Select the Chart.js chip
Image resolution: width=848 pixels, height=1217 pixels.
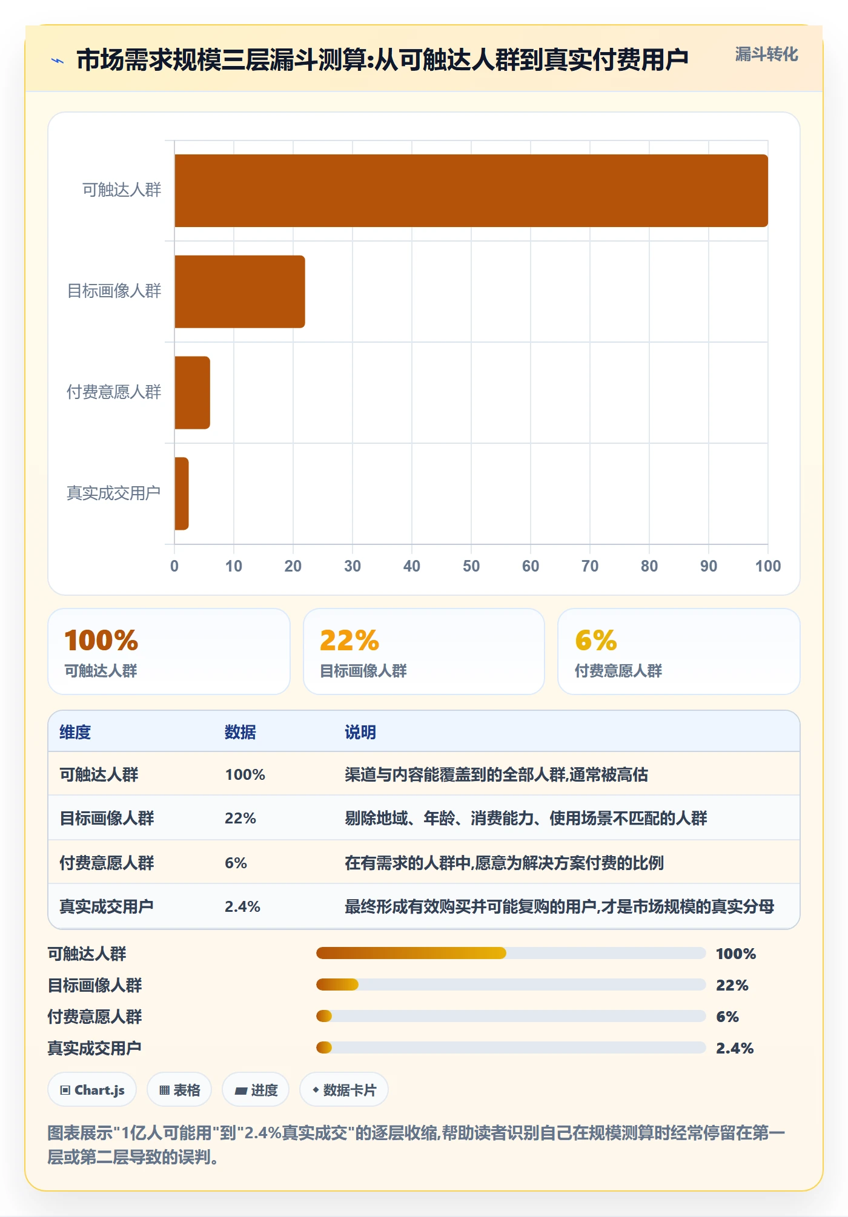92,1090
